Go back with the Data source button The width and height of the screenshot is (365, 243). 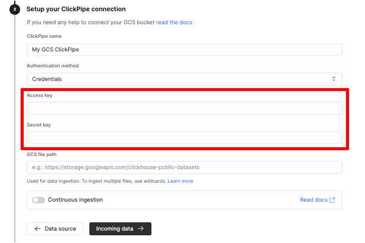click(x=55, y=229)
